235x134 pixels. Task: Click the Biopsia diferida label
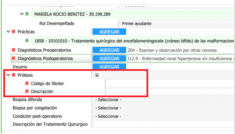(x=27, y=100)
